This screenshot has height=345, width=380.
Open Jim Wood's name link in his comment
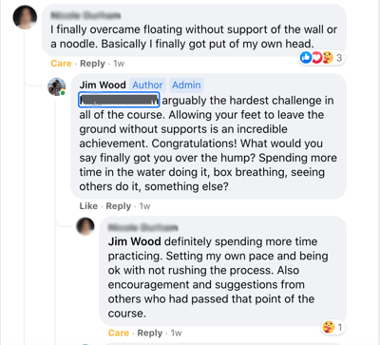point(103,85)
